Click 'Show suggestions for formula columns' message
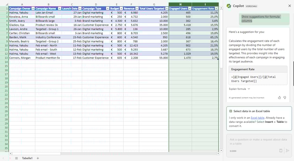The height and width of the screenshot is (161, 294). tap(264, 19)
